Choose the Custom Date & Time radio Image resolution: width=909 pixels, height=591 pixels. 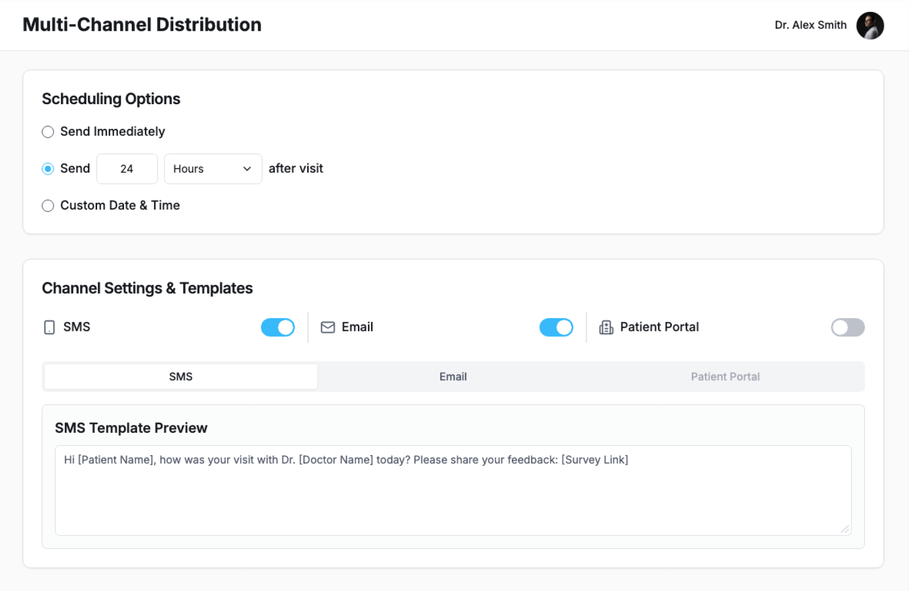click(x=48, y=206)
